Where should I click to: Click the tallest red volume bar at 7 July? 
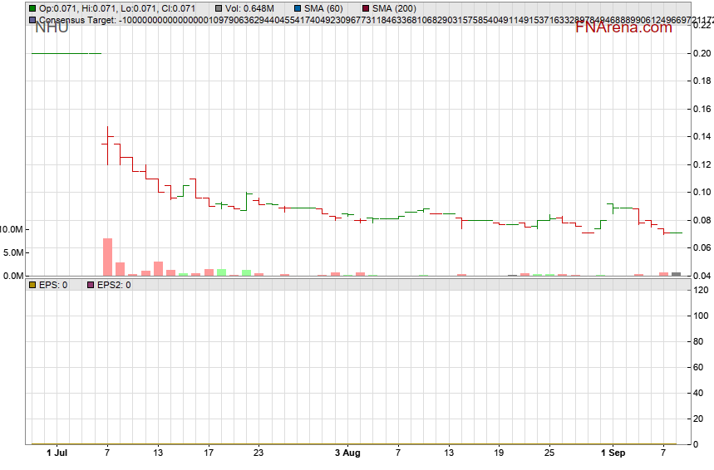pyautogui.click(x=107, y=257)
